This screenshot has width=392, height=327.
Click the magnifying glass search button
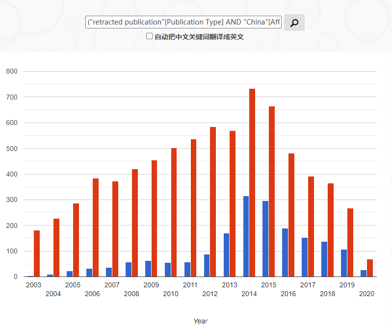[x=294, y=23]
